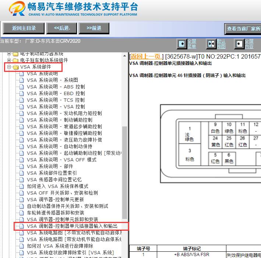Open VSA 系统部件位置索引
Screen dimensions: 261x258
tap(52, 173)
